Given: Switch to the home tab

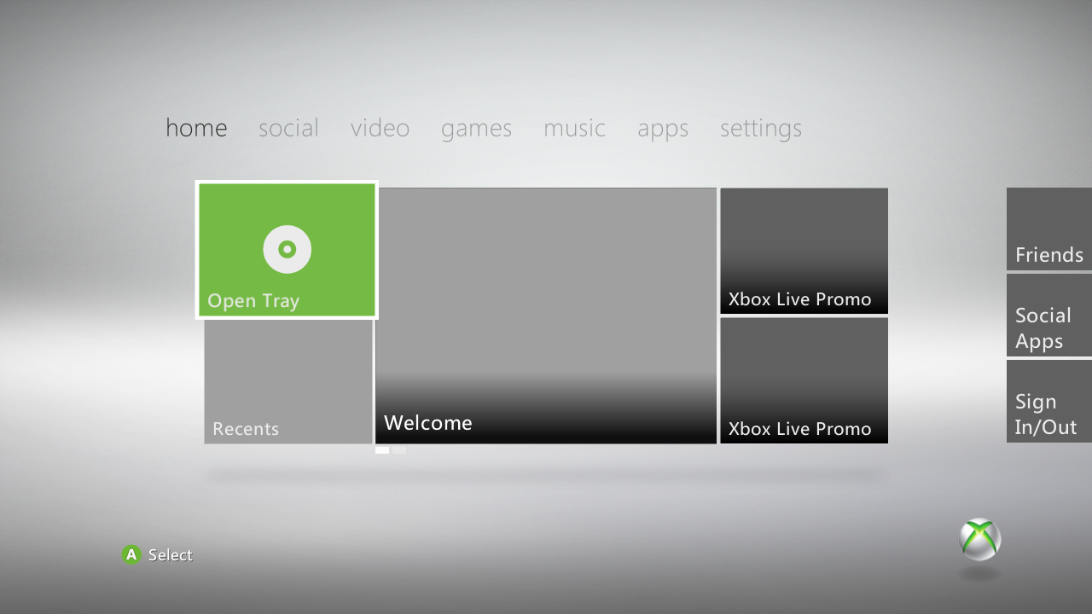Looking at the screenshot, I should coord(196,128).
